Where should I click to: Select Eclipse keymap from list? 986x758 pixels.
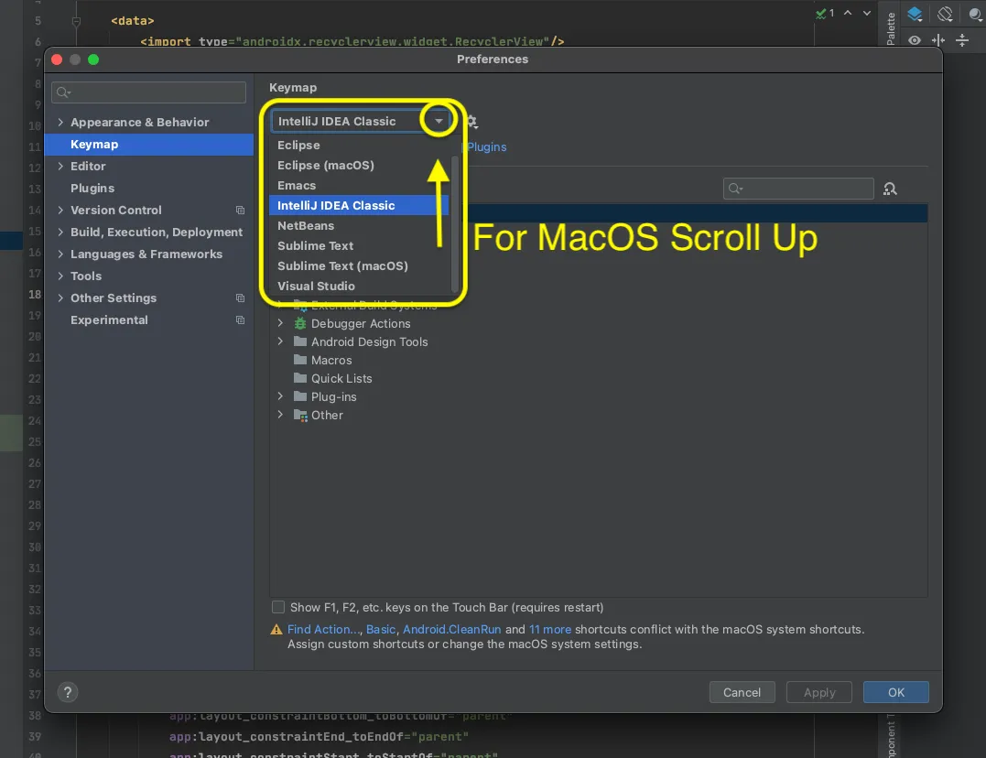359,145
